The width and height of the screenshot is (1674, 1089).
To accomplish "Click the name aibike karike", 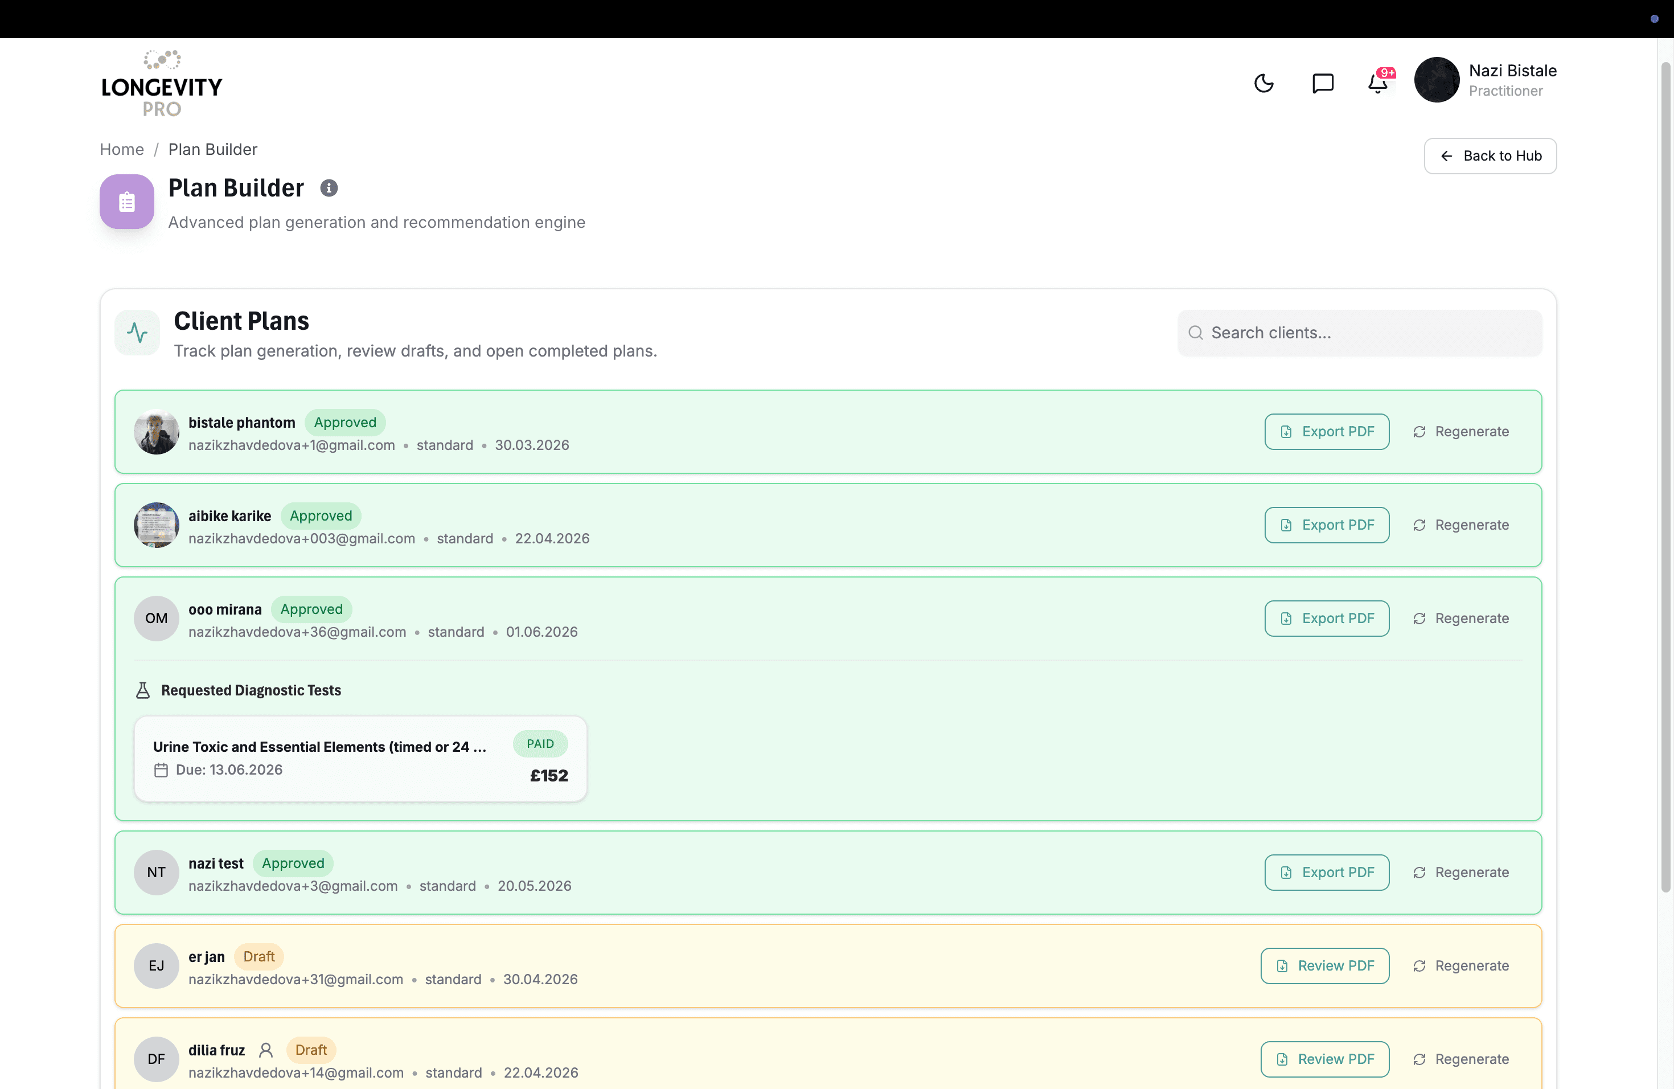I will (230, 517).
